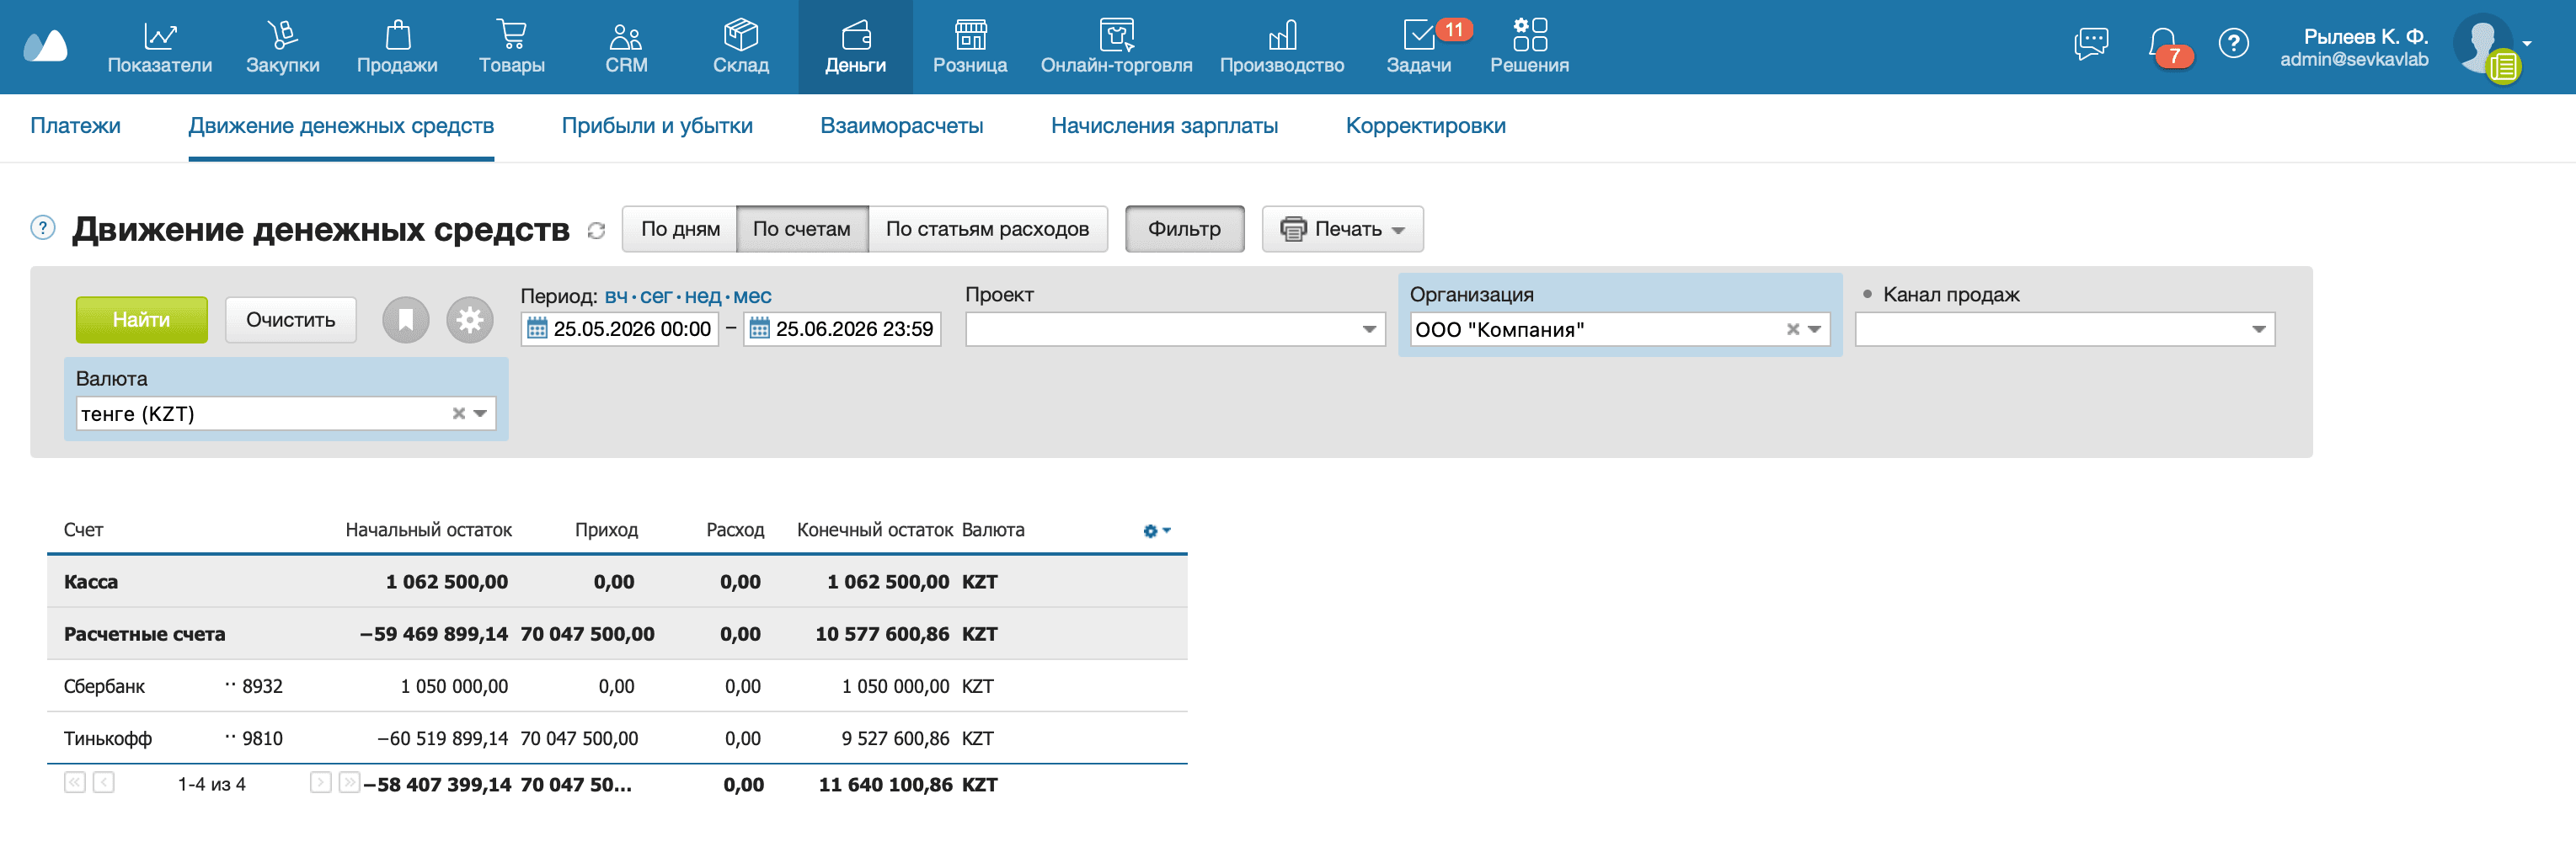The height and width of the screenshot is (847, 2576).
Task: Open filter settings gear icon
Action: pyautogui.click(x=470, y=320)
